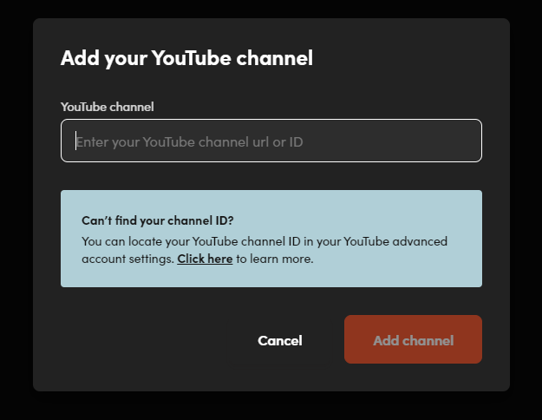This screenshot has height=420, width=542.
Task: Select the 'Can't find your channel ID?' text
Action: pos(158,220)
